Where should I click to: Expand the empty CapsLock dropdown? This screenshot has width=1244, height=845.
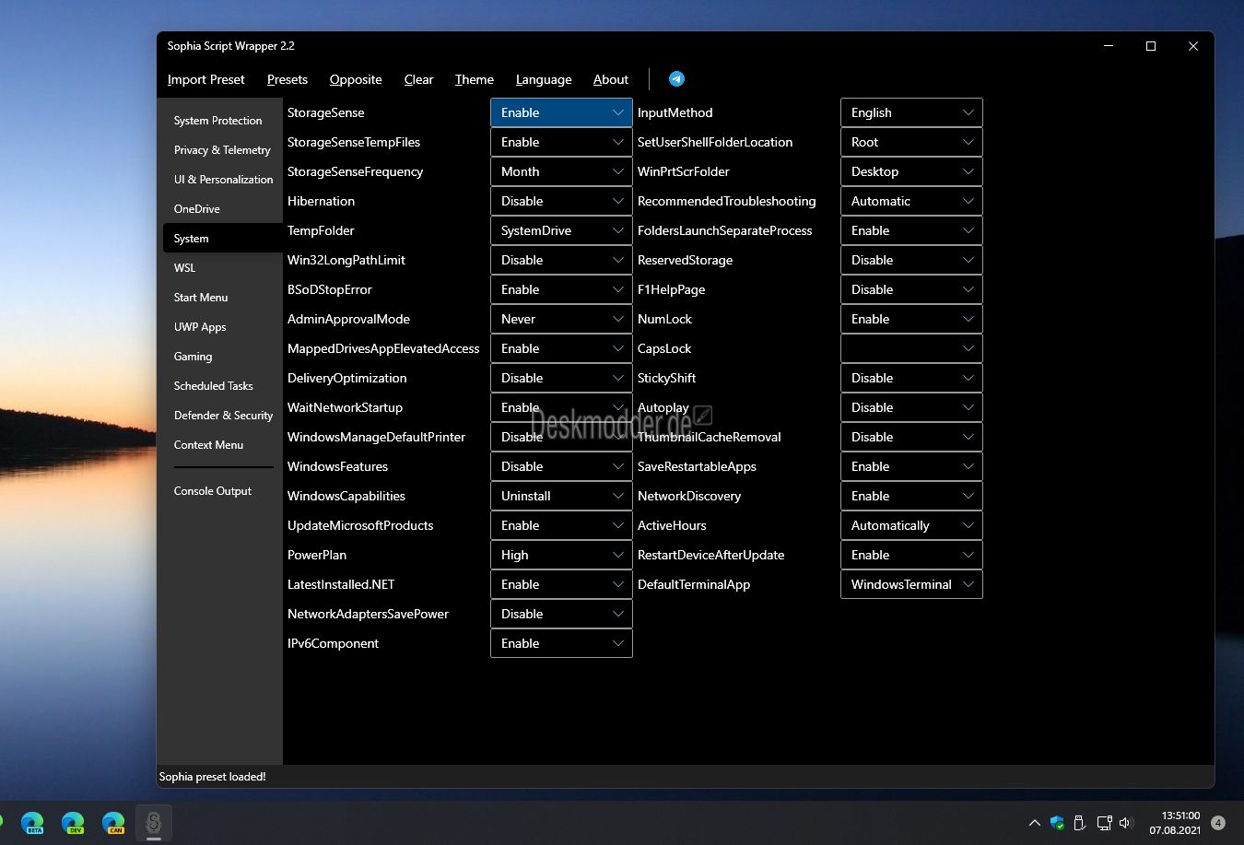click(x=911, y=348)
